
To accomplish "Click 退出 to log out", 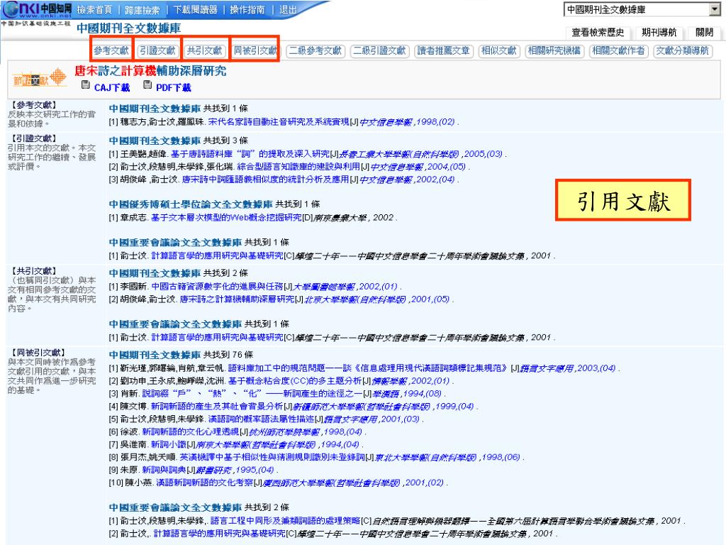I will click(x=288, y=10).
